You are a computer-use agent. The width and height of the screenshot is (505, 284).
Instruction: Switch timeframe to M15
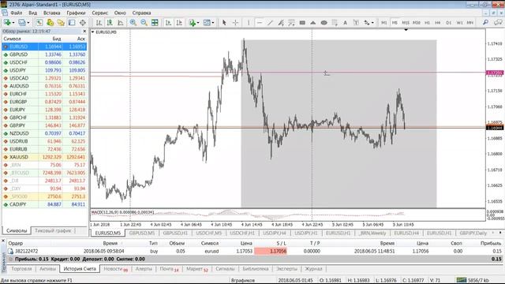point(406,23)
